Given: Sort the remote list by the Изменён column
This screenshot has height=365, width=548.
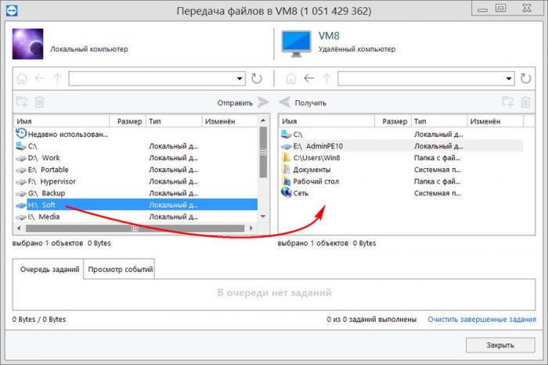Looking at the screenshot, I should [496, 121].
